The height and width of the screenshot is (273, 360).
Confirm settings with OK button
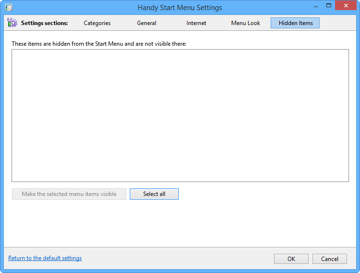click(x=291, y=259)
